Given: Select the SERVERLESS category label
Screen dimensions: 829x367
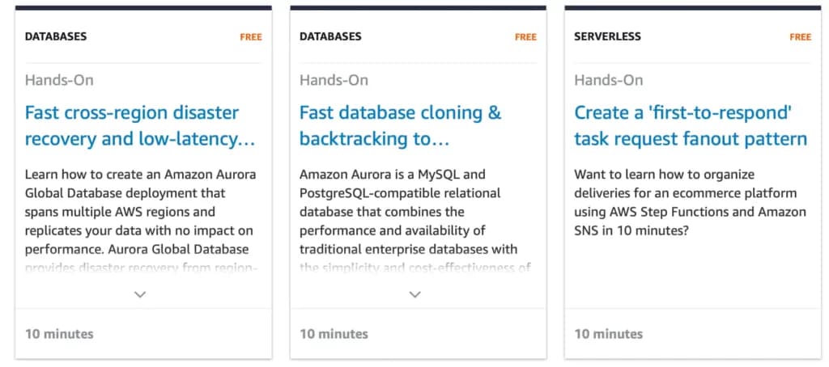Looking at the screenshot, I should (607, 36).
